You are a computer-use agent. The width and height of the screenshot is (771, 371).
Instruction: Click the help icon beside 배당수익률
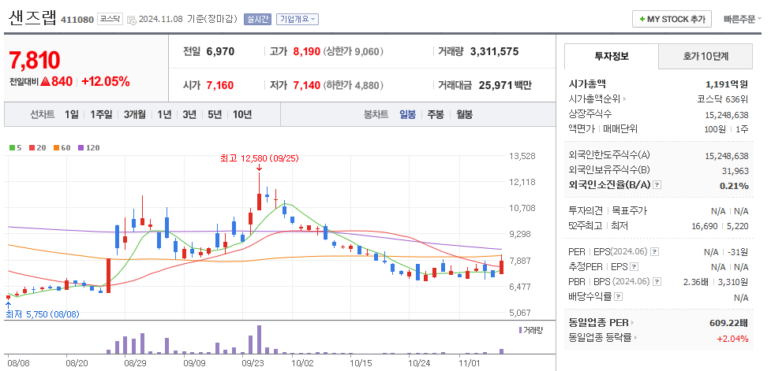619,297
